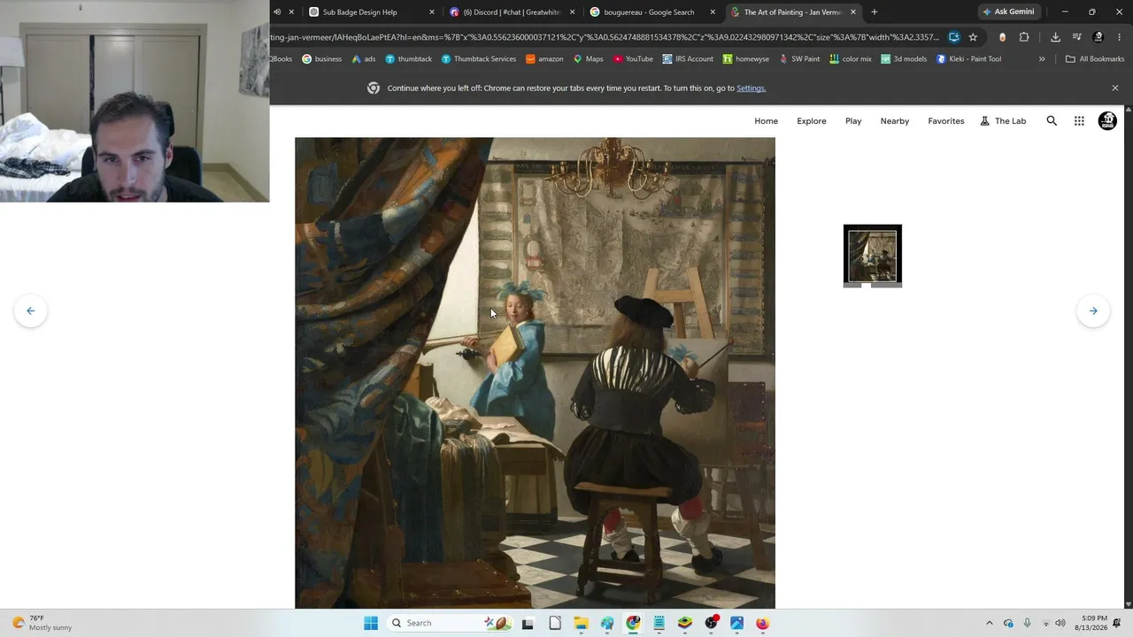Click the Chrome profile avatar in toolbar
This screenshot has width=1133, height=637.
point(1098,37)
